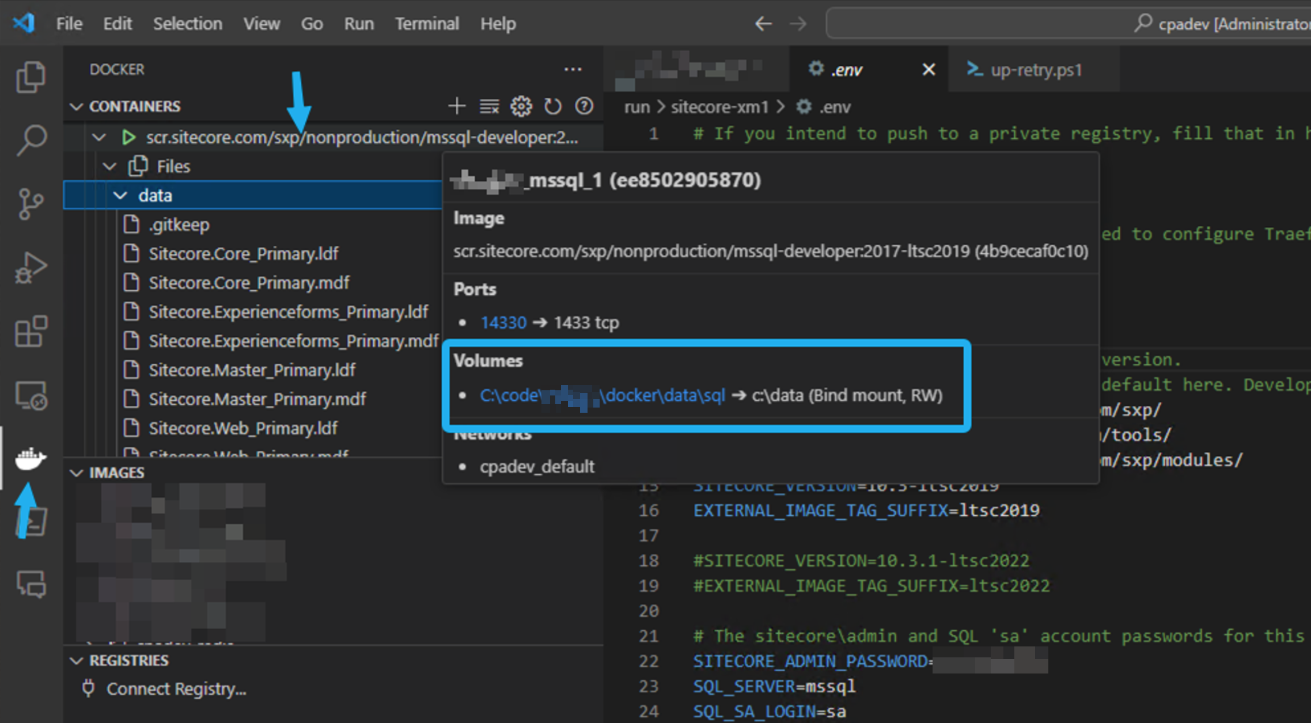Open the Terminal menu

click(427, 24)
